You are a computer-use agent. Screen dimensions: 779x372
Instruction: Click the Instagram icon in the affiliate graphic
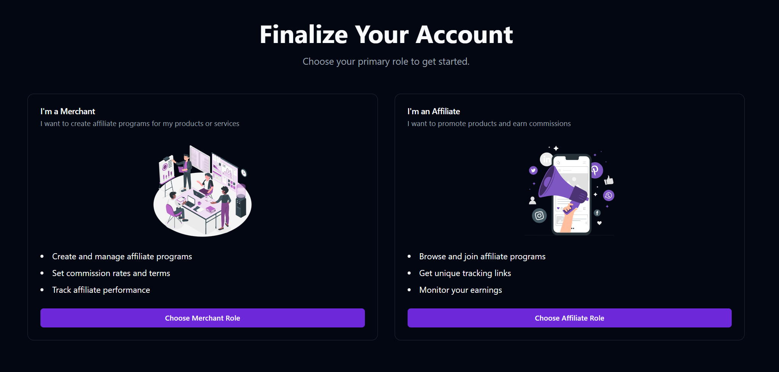(x=539, y=216)
